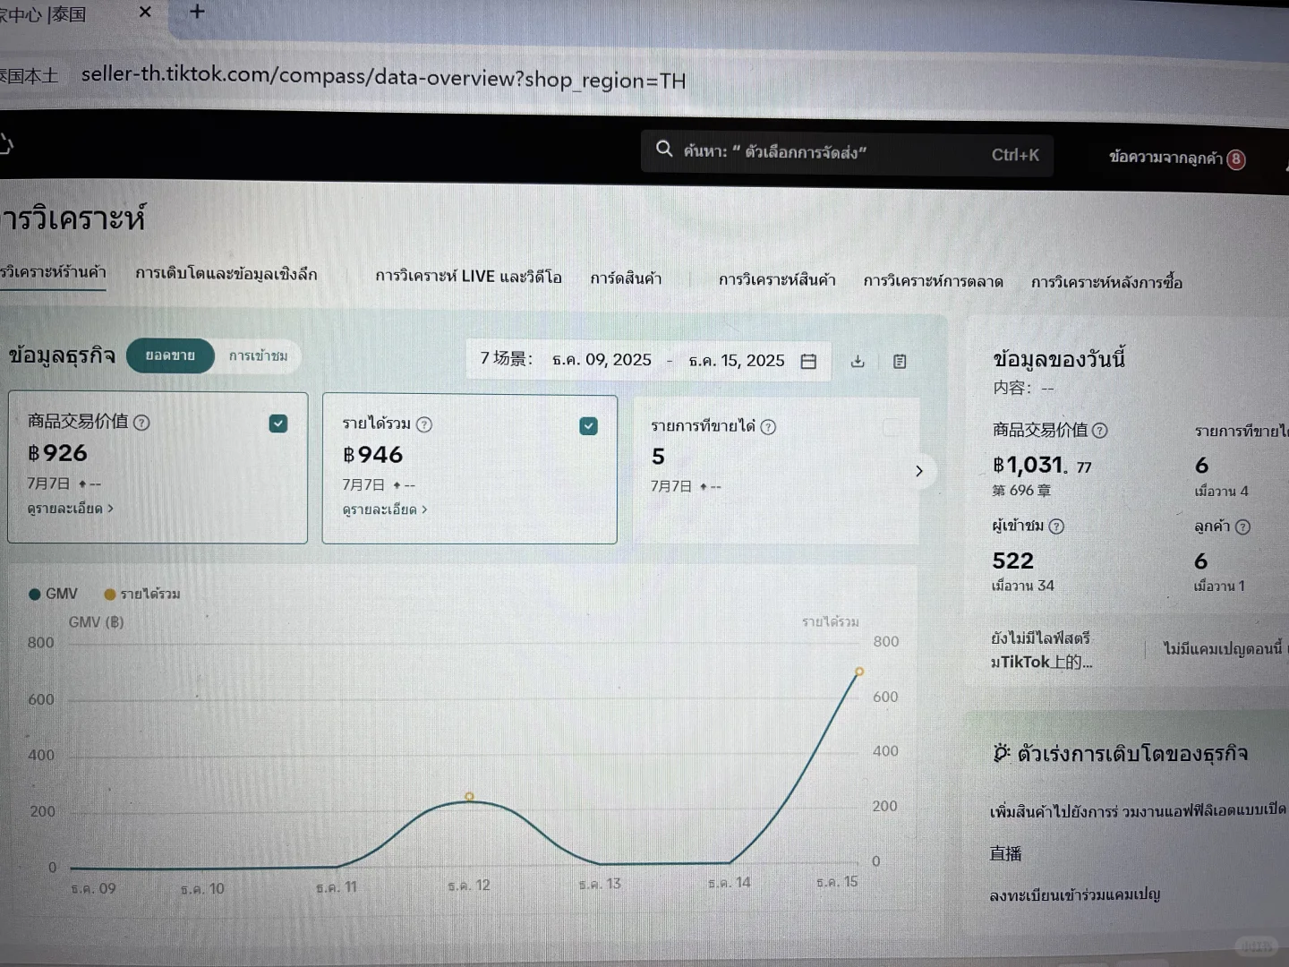Open the การวิเคราะห์หลังการซื้อ tab
Viewport: 1289px width, 967px height.
(1106, 283)
